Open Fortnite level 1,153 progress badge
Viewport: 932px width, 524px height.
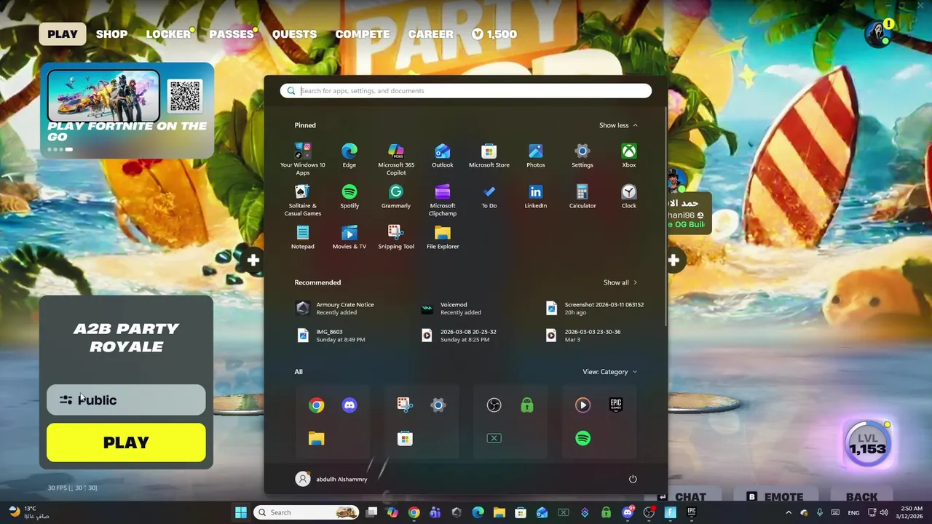click(x=867, y=443)
